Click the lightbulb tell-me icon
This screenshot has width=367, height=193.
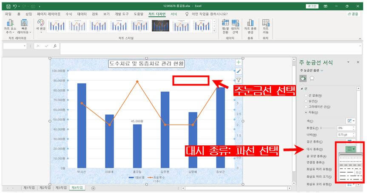tap(187, 14)
